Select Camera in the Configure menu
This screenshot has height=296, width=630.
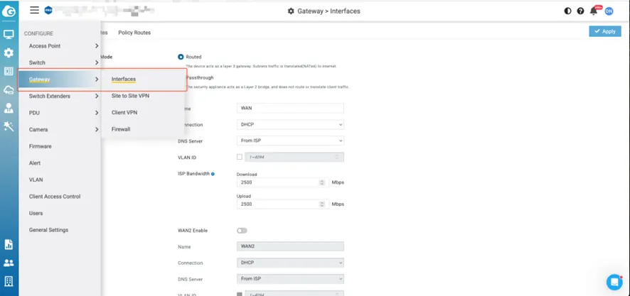[38, 130]
